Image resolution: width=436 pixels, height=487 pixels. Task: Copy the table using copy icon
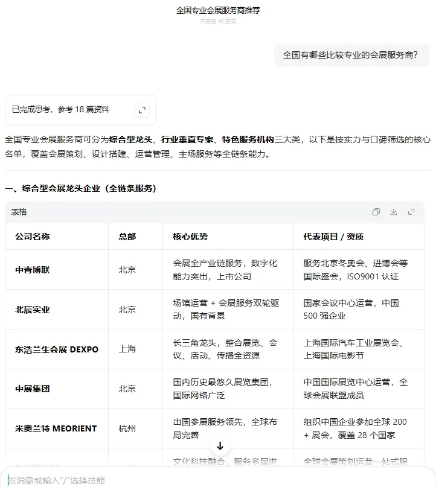click(x=376, y=212)
